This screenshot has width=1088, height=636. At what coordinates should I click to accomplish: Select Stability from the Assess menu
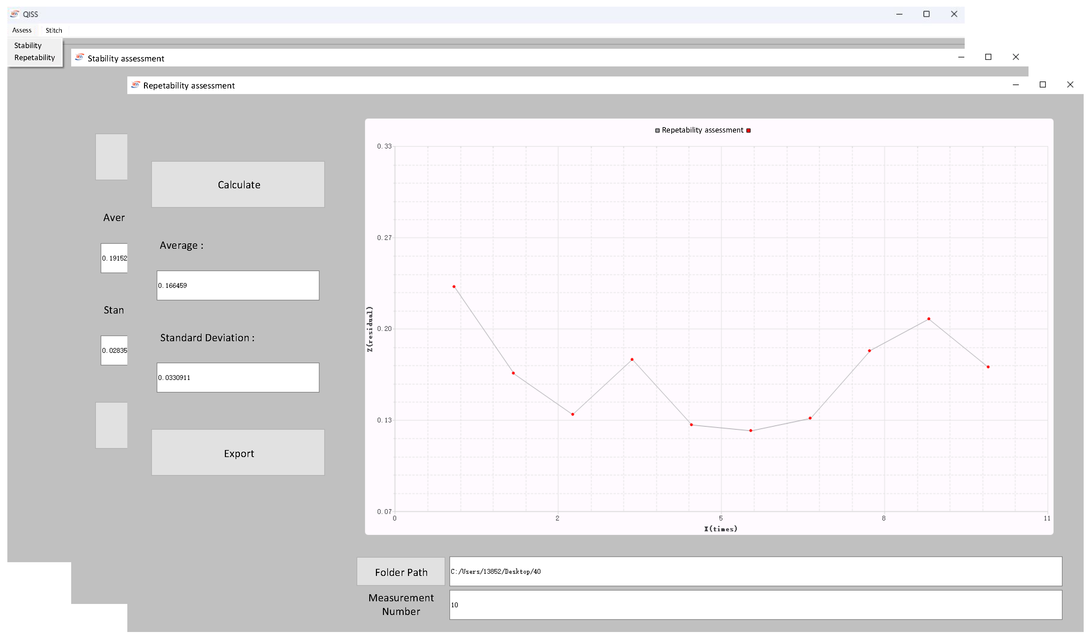pos(28,45)
